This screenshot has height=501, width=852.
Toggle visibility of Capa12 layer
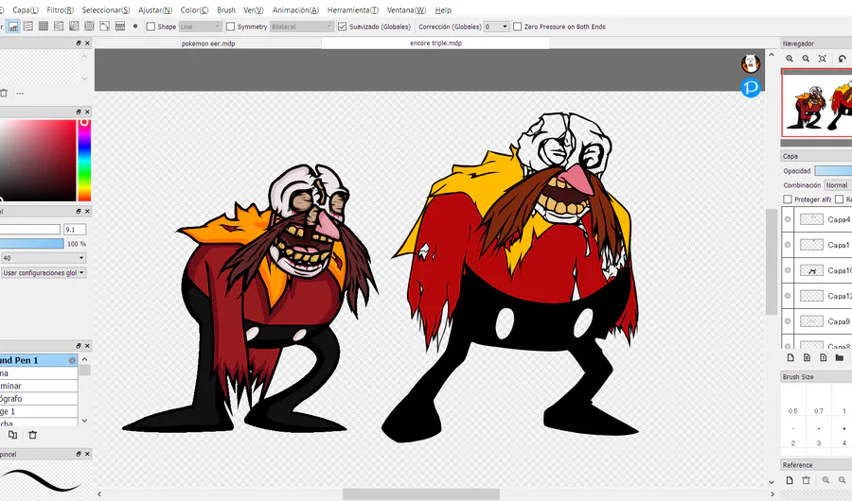[x=788, y=296]
